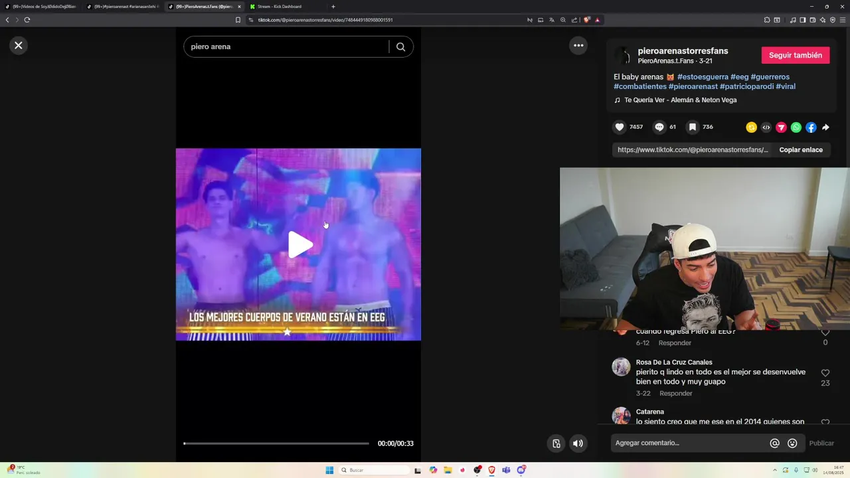850x478 pixels.
Task: Open the #estoesguerra hashtag
Action: tap(703, 77)
